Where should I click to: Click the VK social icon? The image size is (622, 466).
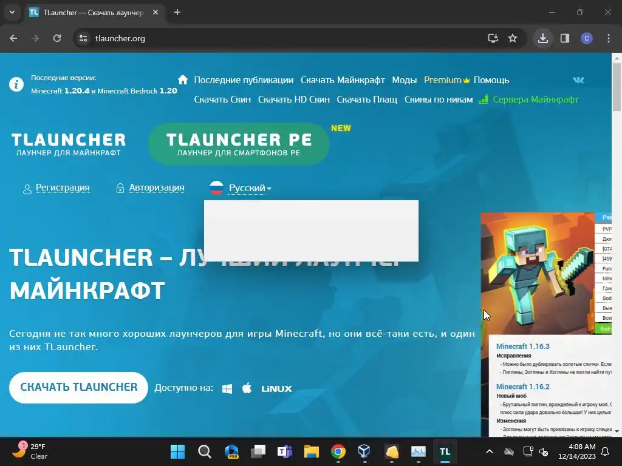coord(578,80)
